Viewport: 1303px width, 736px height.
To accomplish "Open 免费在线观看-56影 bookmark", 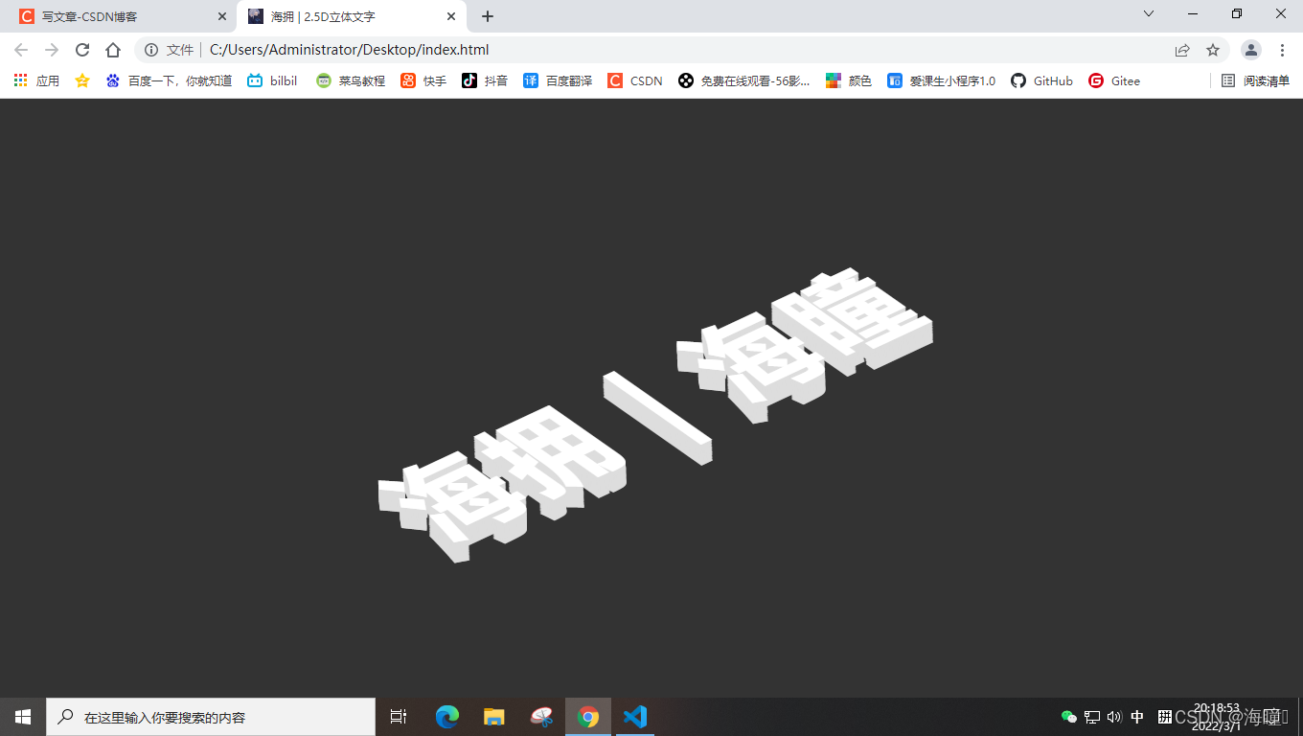I will [x=744, y=80].
